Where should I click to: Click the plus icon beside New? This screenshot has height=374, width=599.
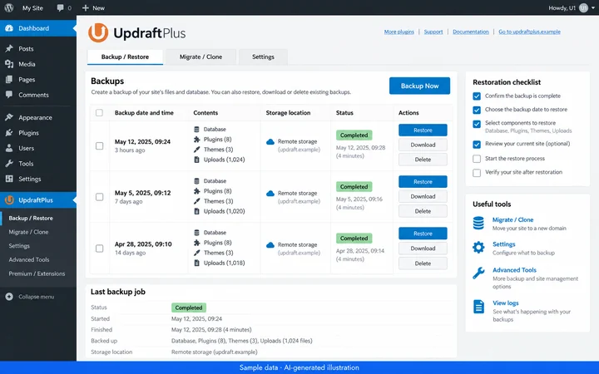point(85,7)
